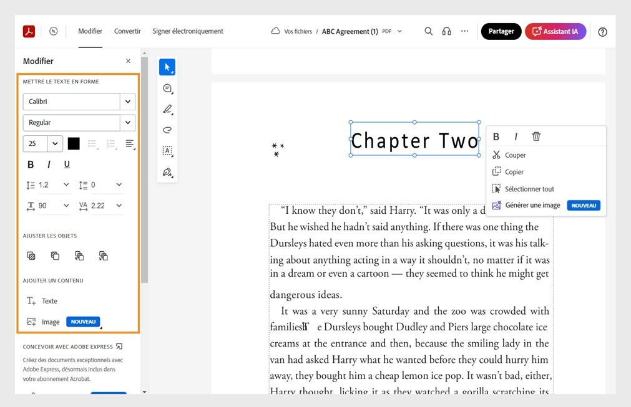631x407 pixels.
Task: Click the side panel vertical scrollbar
Action: pyautogui.click(x=144, y=170)
